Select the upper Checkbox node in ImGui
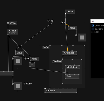 tap(70, 53)
